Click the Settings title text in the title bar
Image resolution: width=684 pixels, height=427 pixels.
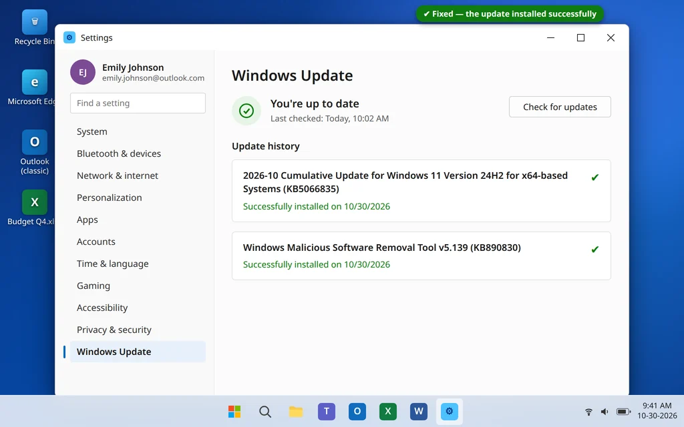click(x=96, y=37)
